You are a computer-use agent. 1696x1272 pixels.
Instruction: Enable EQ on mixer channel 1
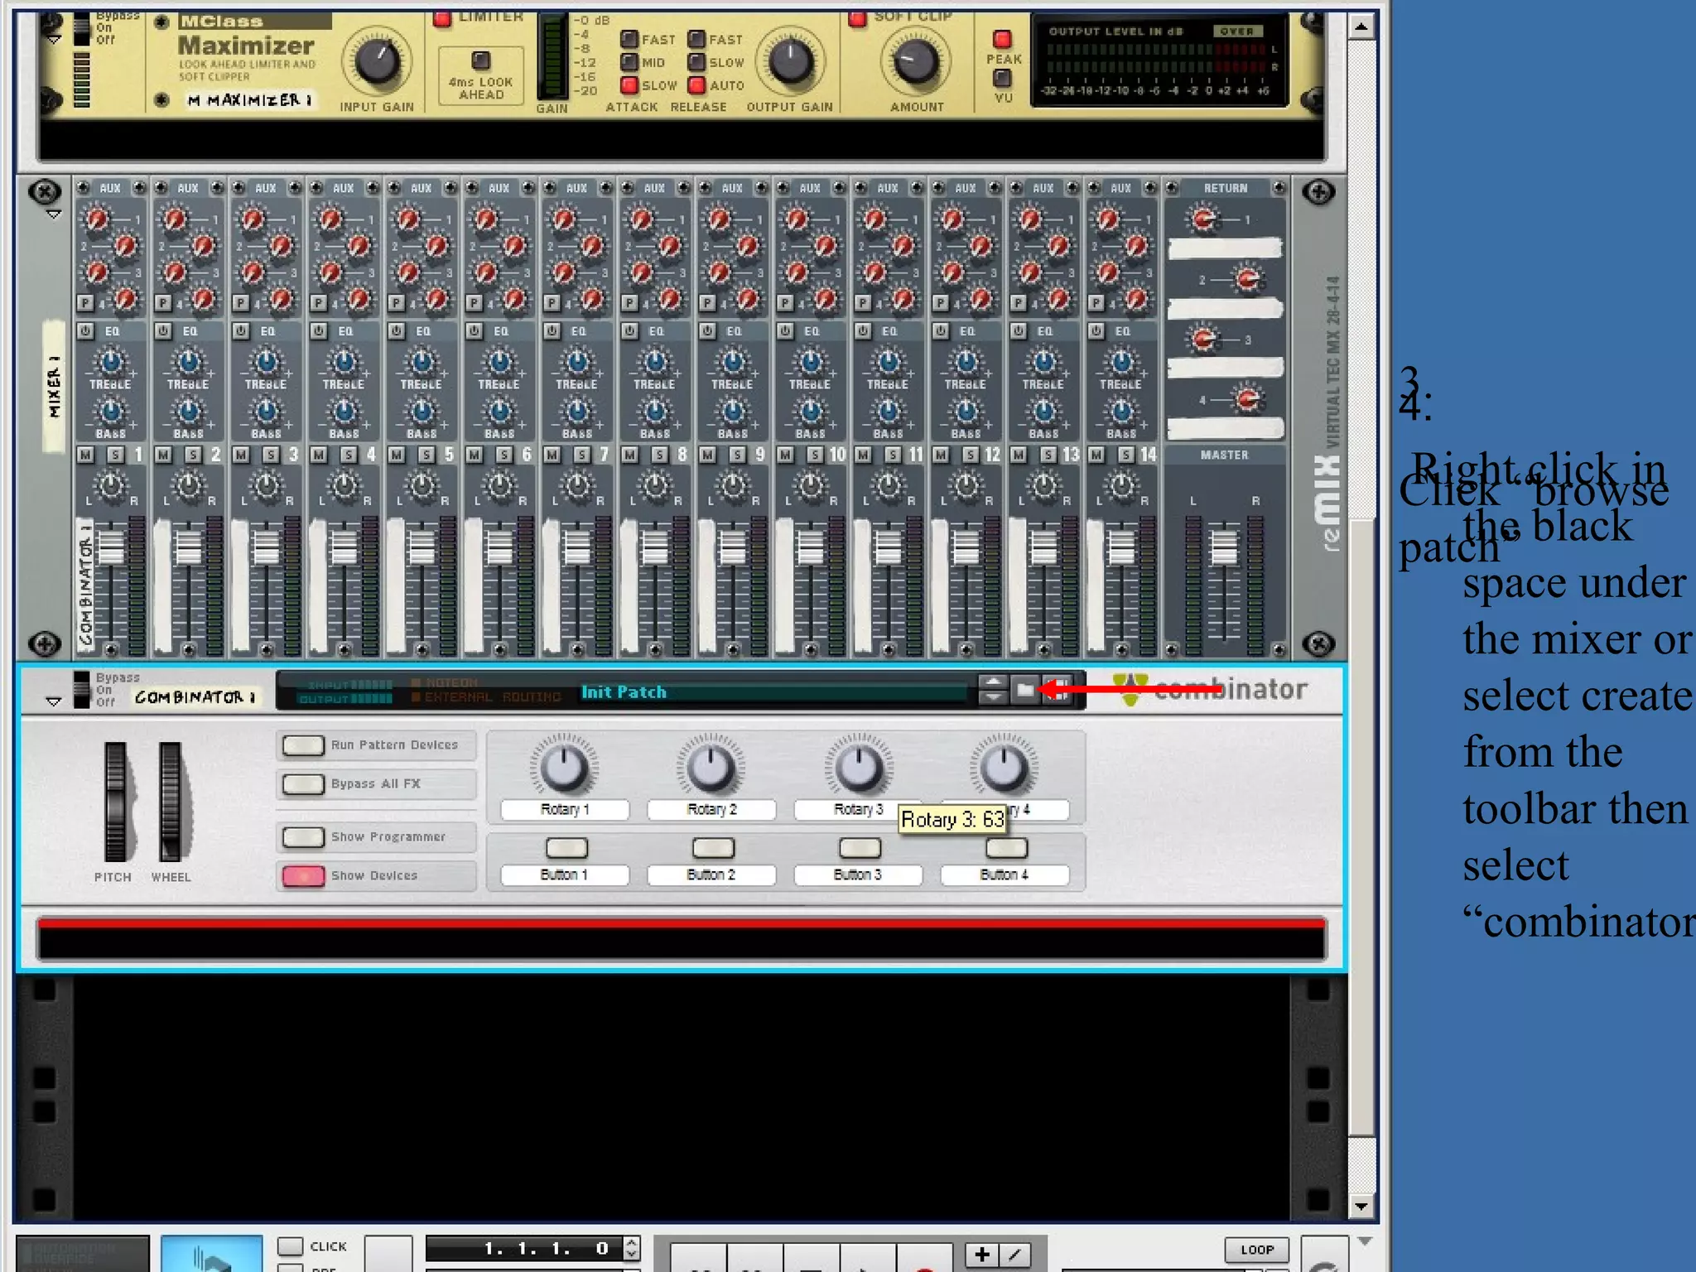[x=85, y=331]
